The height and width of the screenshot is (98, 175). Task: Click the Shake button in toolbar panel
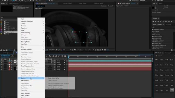point(172,60)
